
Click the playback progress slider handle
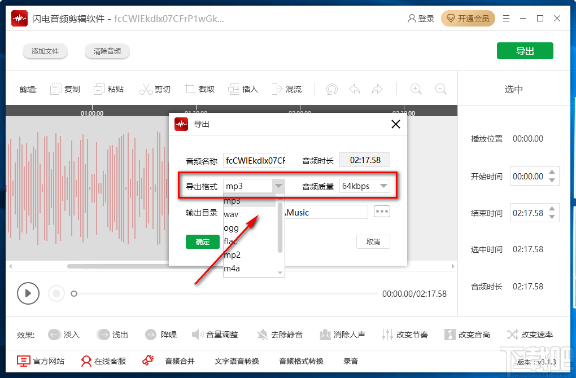74,293
